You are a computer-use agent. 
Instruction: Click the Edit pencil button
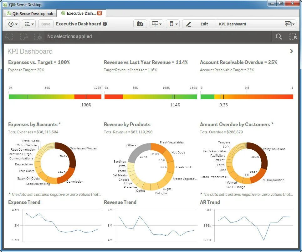point(199,24)
